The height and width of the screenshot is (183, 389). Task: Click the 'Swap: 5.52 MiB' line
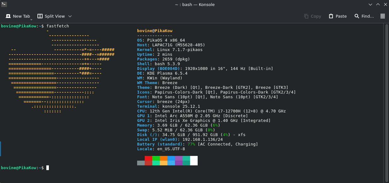[x=176, y=130]
